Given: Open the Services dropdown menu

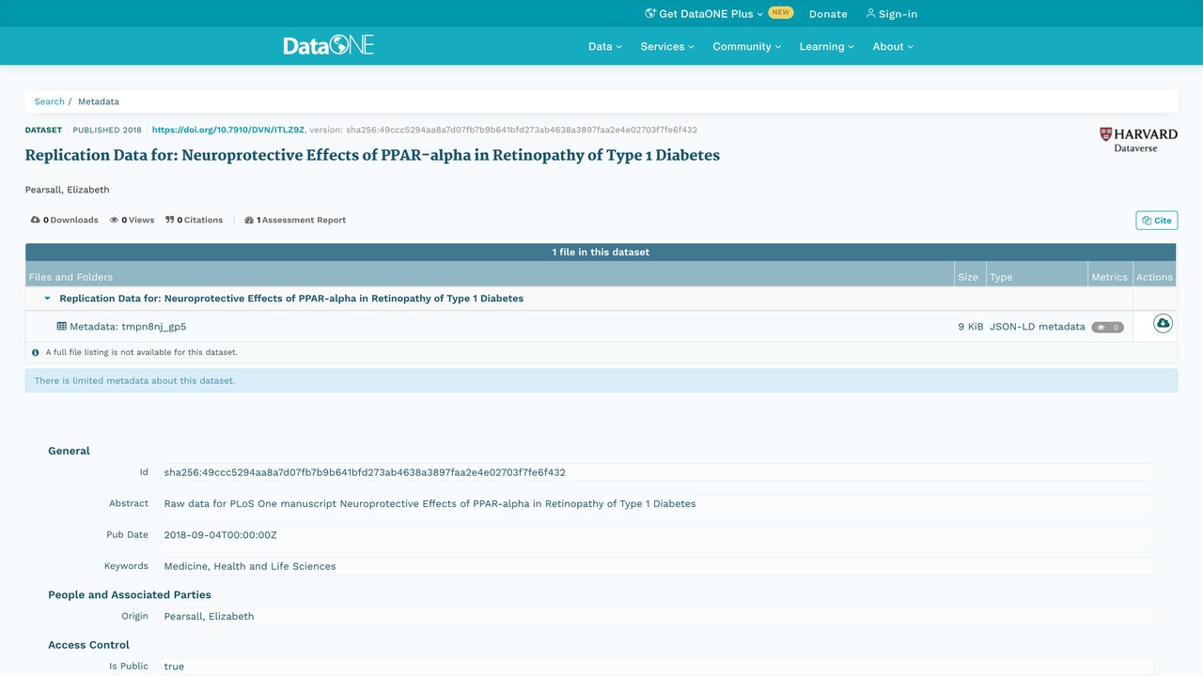Looking at the screenshot, I should [667, 46].
